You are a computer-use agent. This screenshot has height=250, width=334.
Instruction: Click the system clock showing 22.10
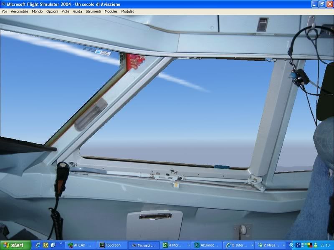tap(325, 245)
